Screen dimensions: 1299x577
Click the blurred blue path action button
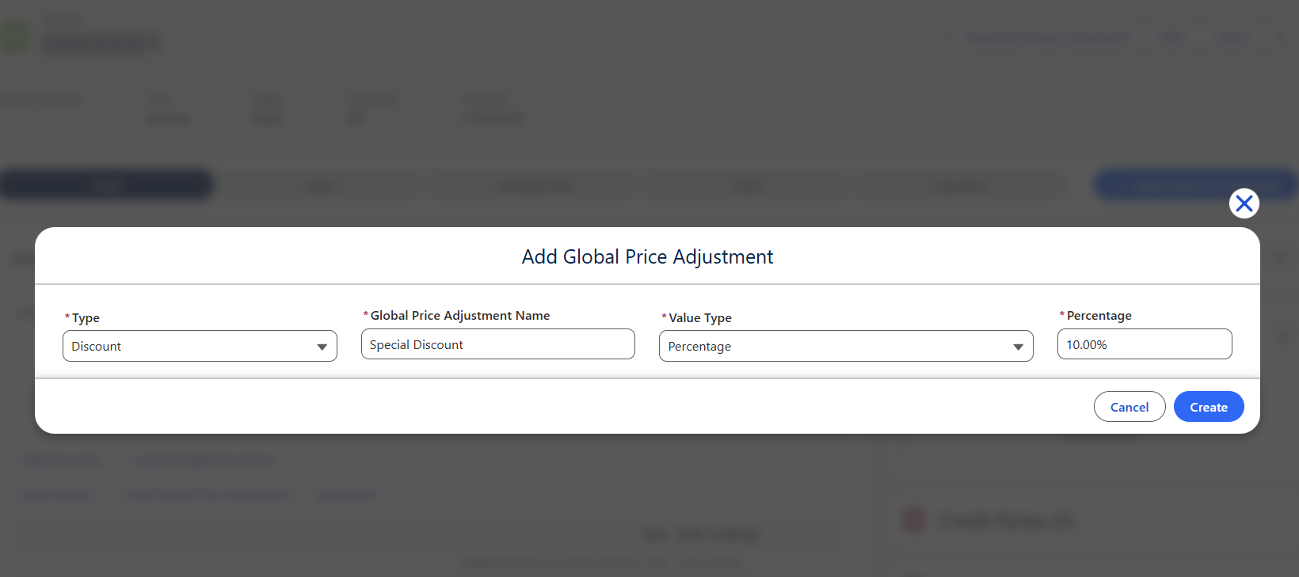click(x=1194, y=184)
